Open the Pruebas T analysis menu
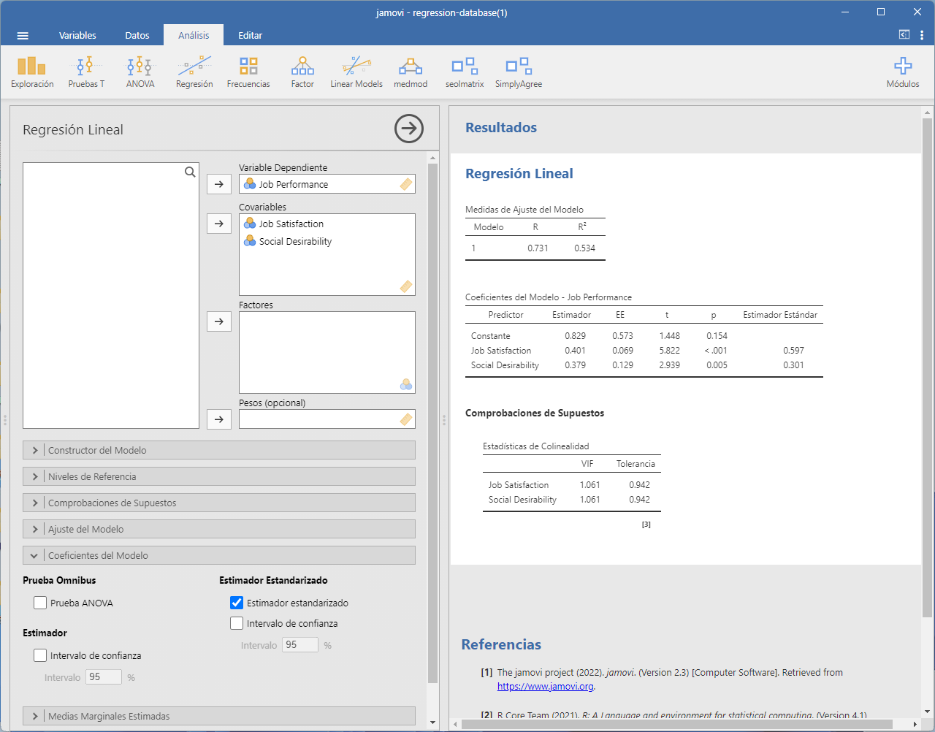Image resolution: width=935 pixels, height=732 pixels. click(86, 72)
